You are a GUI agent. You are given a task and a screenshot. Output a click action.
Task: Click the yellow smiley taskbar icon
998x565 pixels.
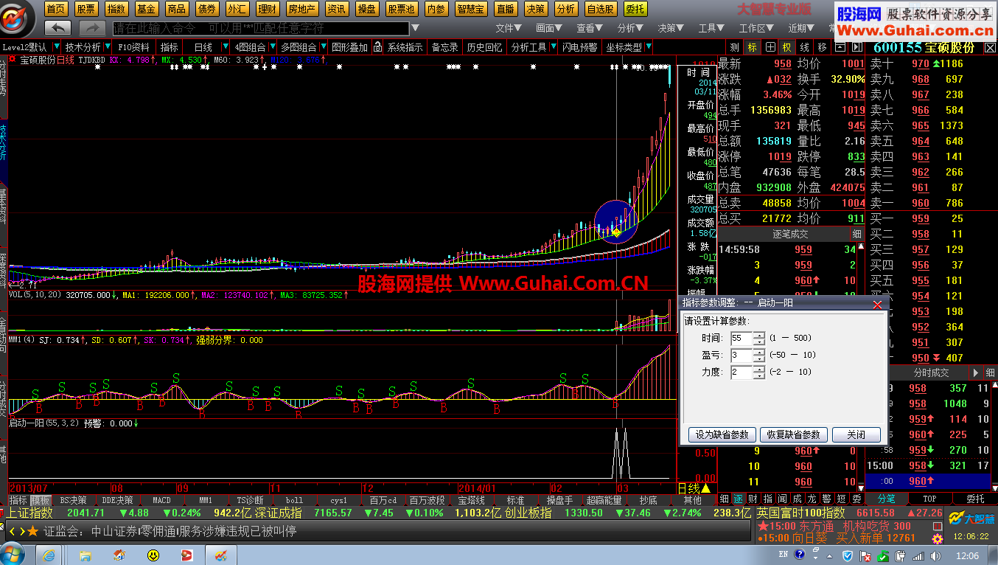tap(153, 555)
